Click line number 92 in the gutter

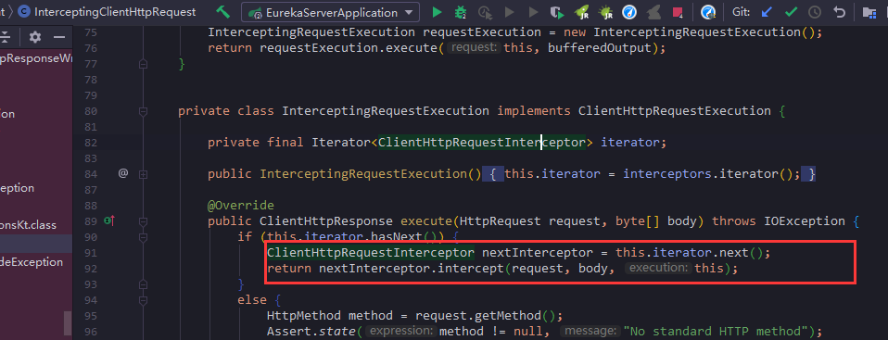[90, 268]
